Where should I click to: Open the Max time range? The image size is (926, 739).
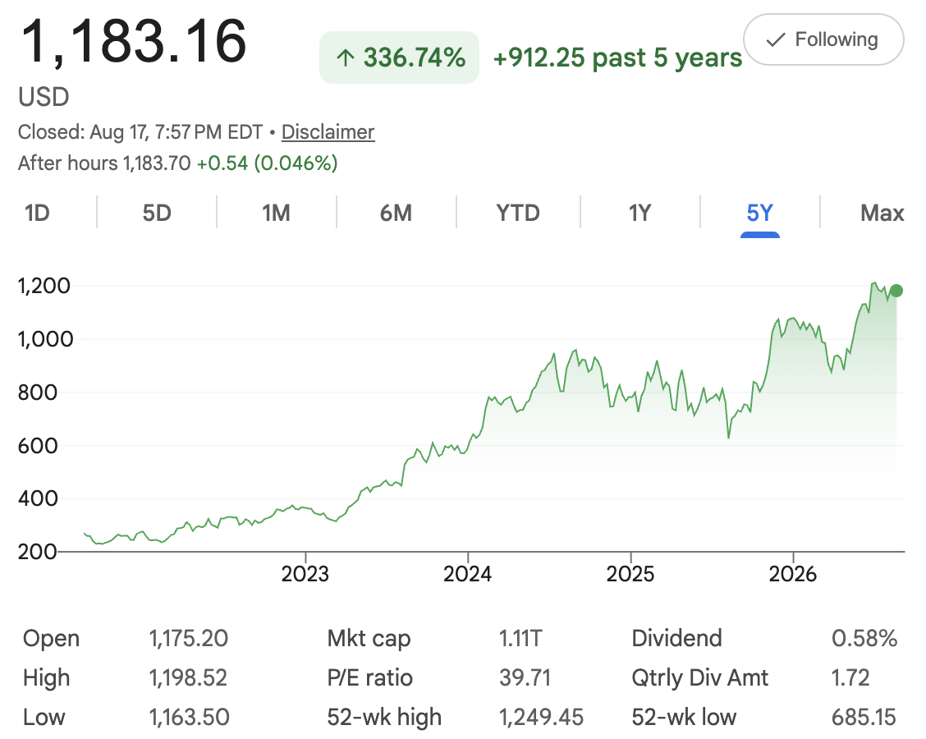(x=882, y=213)
